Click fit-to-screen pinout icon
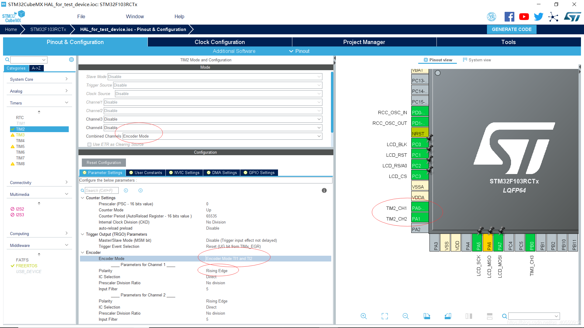 385,316
